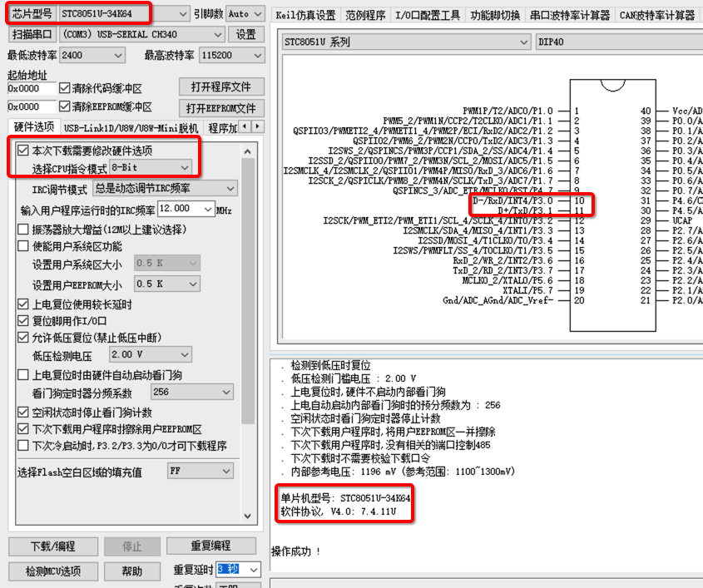Switch to the 程序加 tab
This screenshot has height=588, width=703.
(x=222, y=128)
